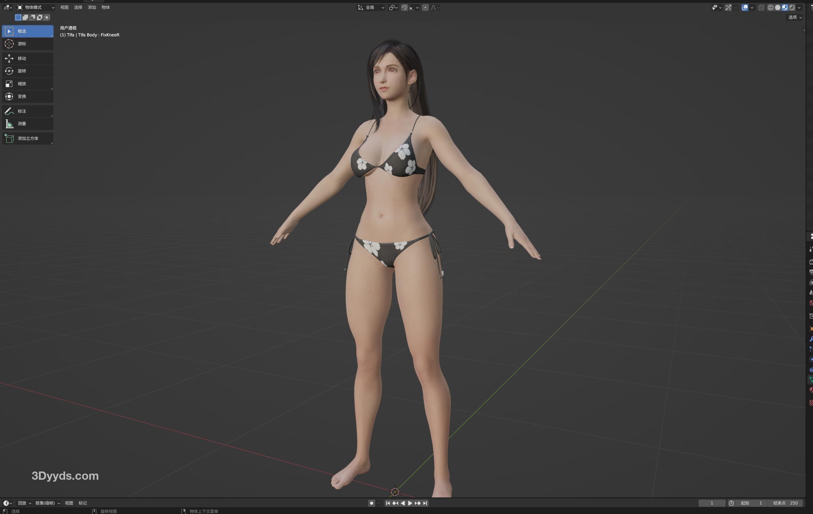This screenshot has height=514, width=813.
Task: Select the Measure (测量) tool
Action: click(x=27, y=124)
